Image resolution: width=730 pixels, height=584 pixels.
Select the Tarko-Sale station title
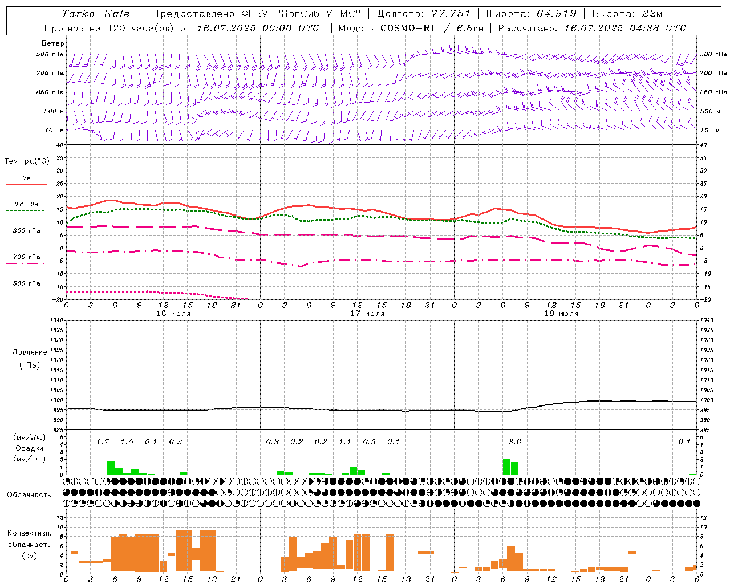95,14
